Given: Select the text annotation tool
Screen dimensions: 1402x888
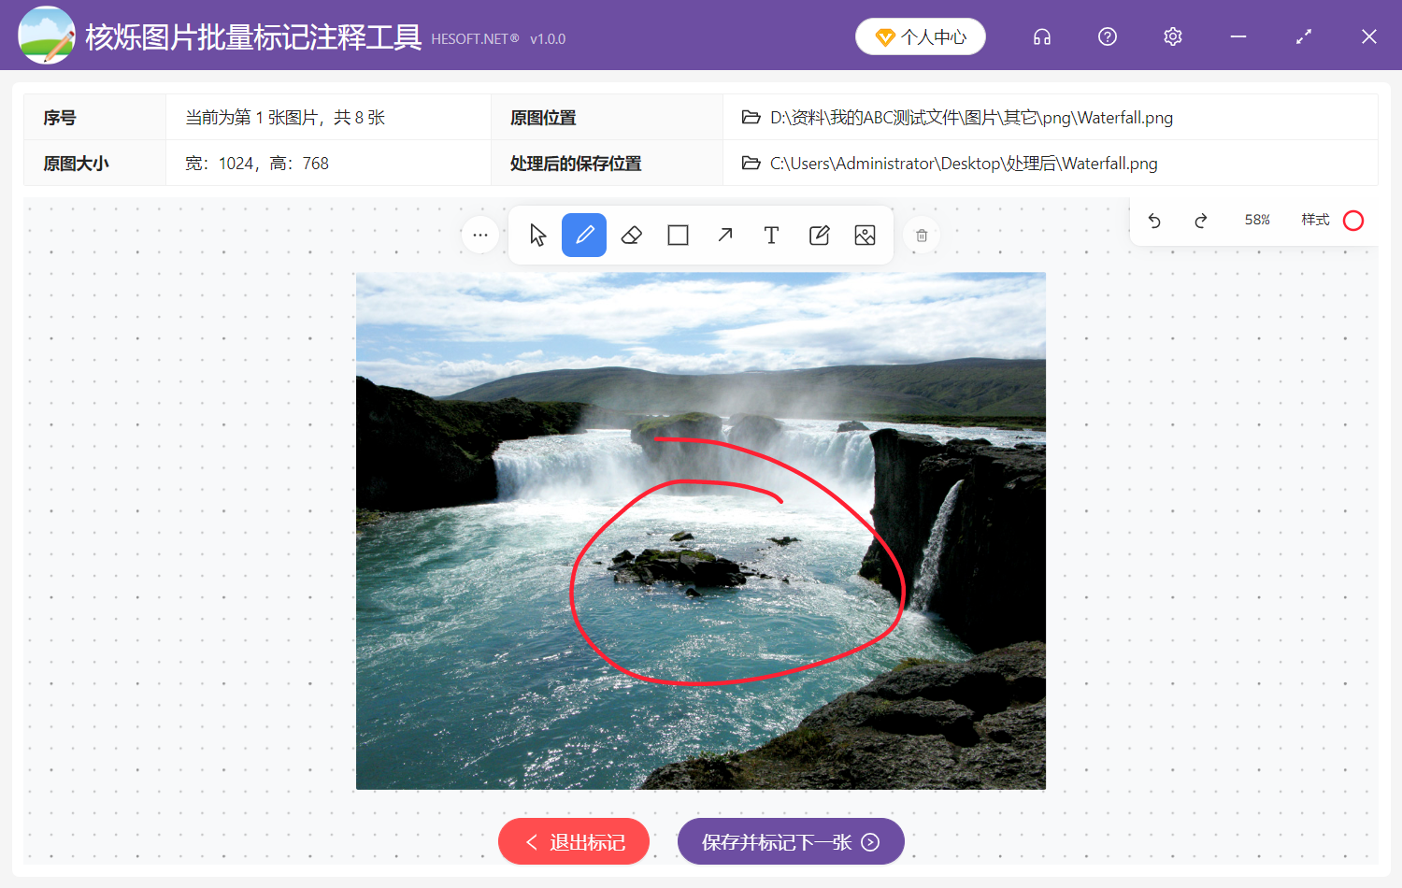Looking at the screenshot, I should 771,235.
